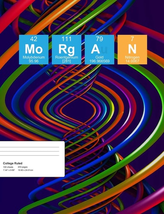
Task: Click the Molybdenum element tile
Action: coord(34,50)
